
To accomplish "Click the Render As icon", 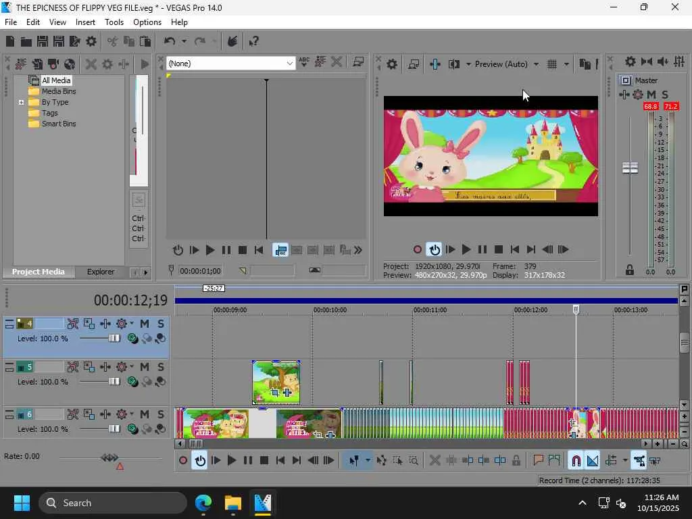I will (75, 41).
